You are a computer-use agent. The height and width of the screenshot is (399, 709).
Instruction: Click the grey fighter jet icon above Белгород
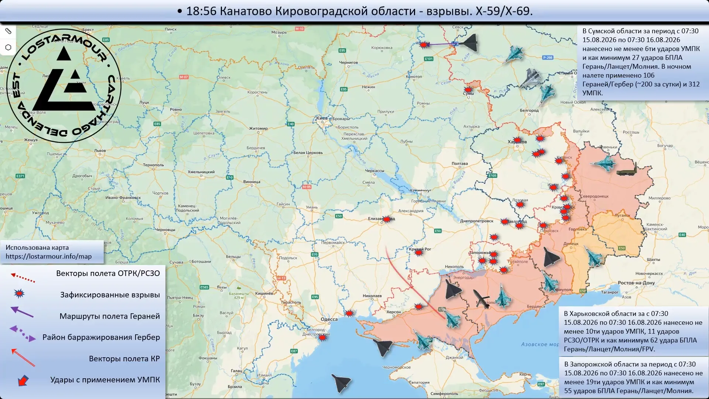530,78
